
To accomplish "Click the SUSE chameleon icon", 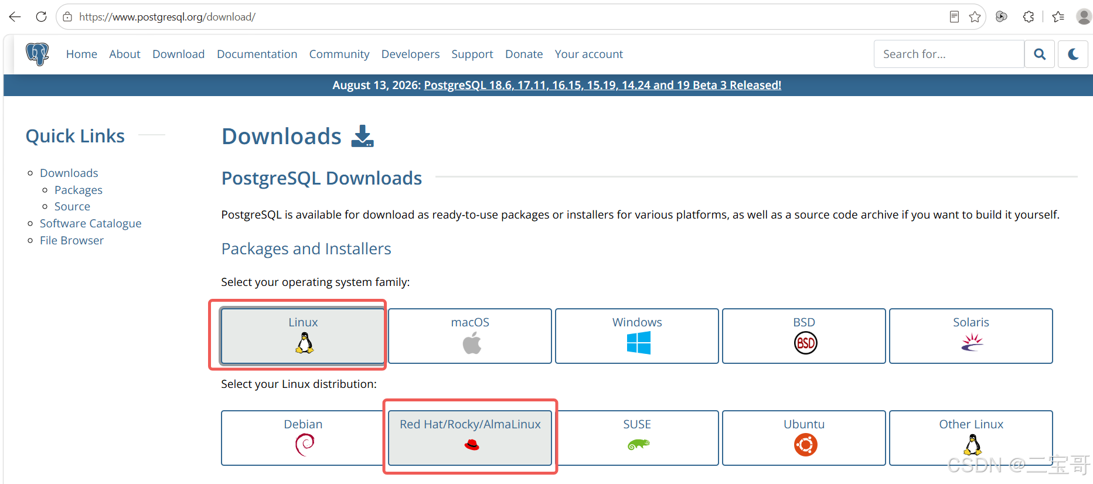I will (639, 445).
